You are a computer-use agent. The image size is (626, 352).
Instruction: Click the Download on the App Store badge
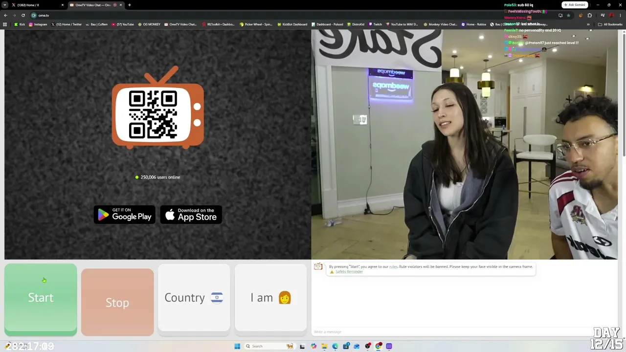tap(191, 215)
